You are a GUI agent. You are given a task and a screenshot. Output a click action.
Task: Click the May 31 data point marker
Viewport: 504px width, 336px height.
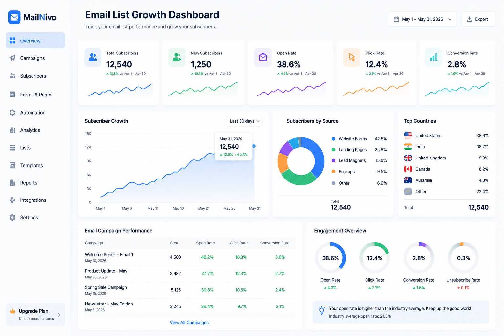click(254, 146)
